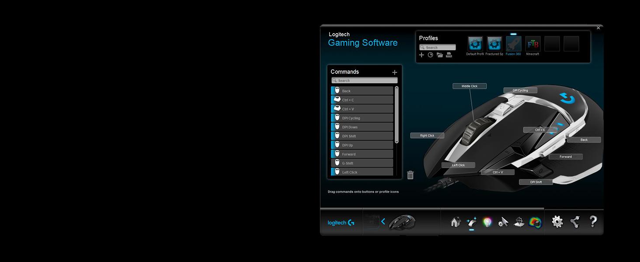Viewport: 640px width, 262px height.
Task: Click the Profiles search field
Action: click(437, 47)
